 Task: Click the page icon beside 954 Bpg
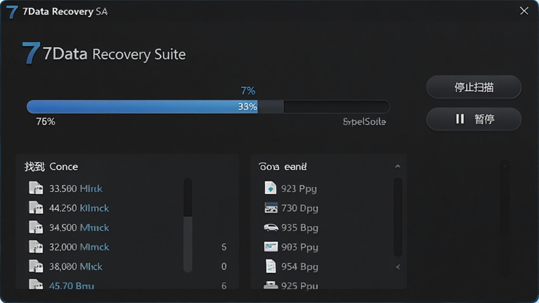point(271,266)
